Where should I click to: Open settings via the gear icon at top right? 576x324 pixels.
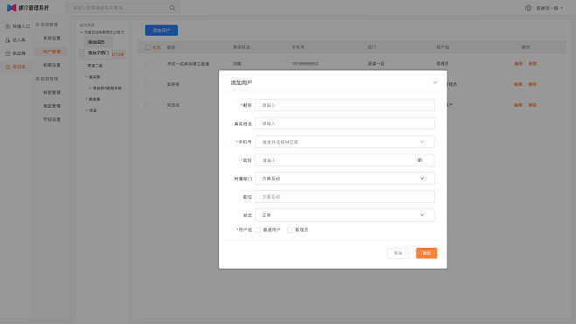[528, 8]
